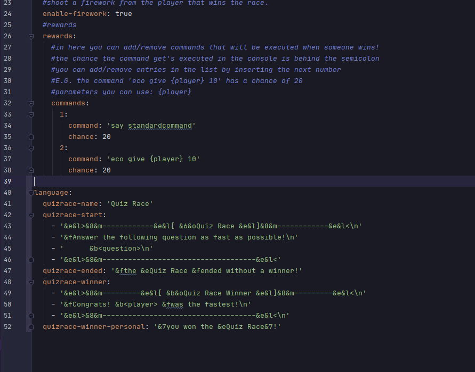Place cursor on the enable-firework true value
The width and height of the screenshot is (475, 372).
pos(123,14)
